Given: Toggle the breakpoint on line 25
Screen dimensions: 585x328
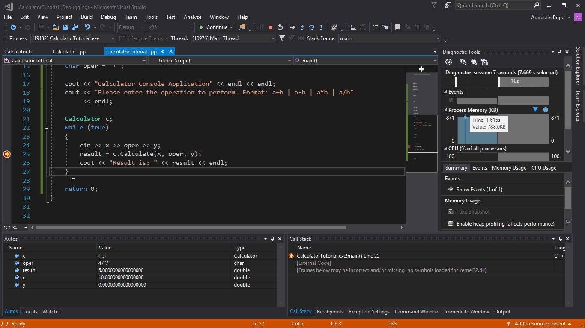Looking at the screenshot, I should click(7, 154).
